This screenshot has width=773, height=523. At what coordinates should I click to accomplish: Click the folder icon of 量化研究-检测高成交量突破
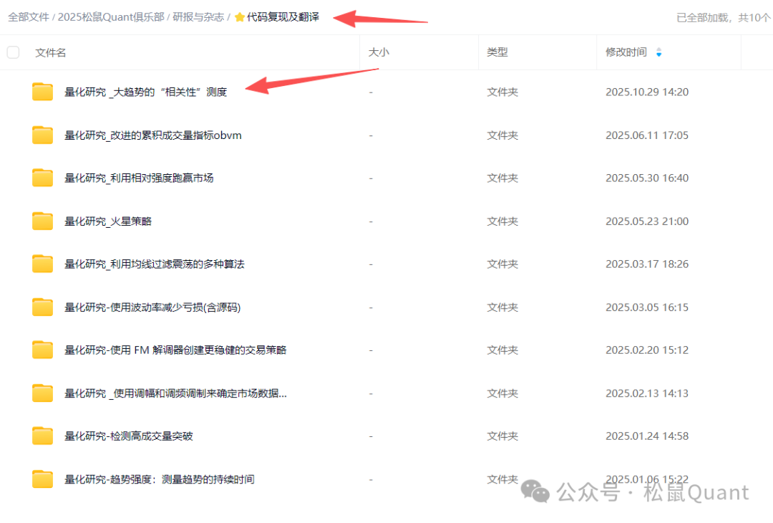pos(42,436)
